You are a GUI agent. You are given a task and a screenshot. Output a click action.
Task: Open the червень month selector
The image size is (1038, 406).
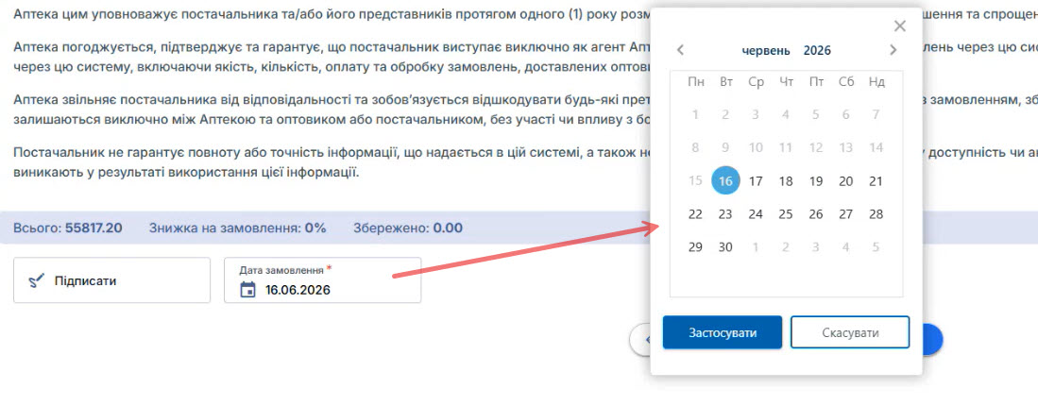766,51
